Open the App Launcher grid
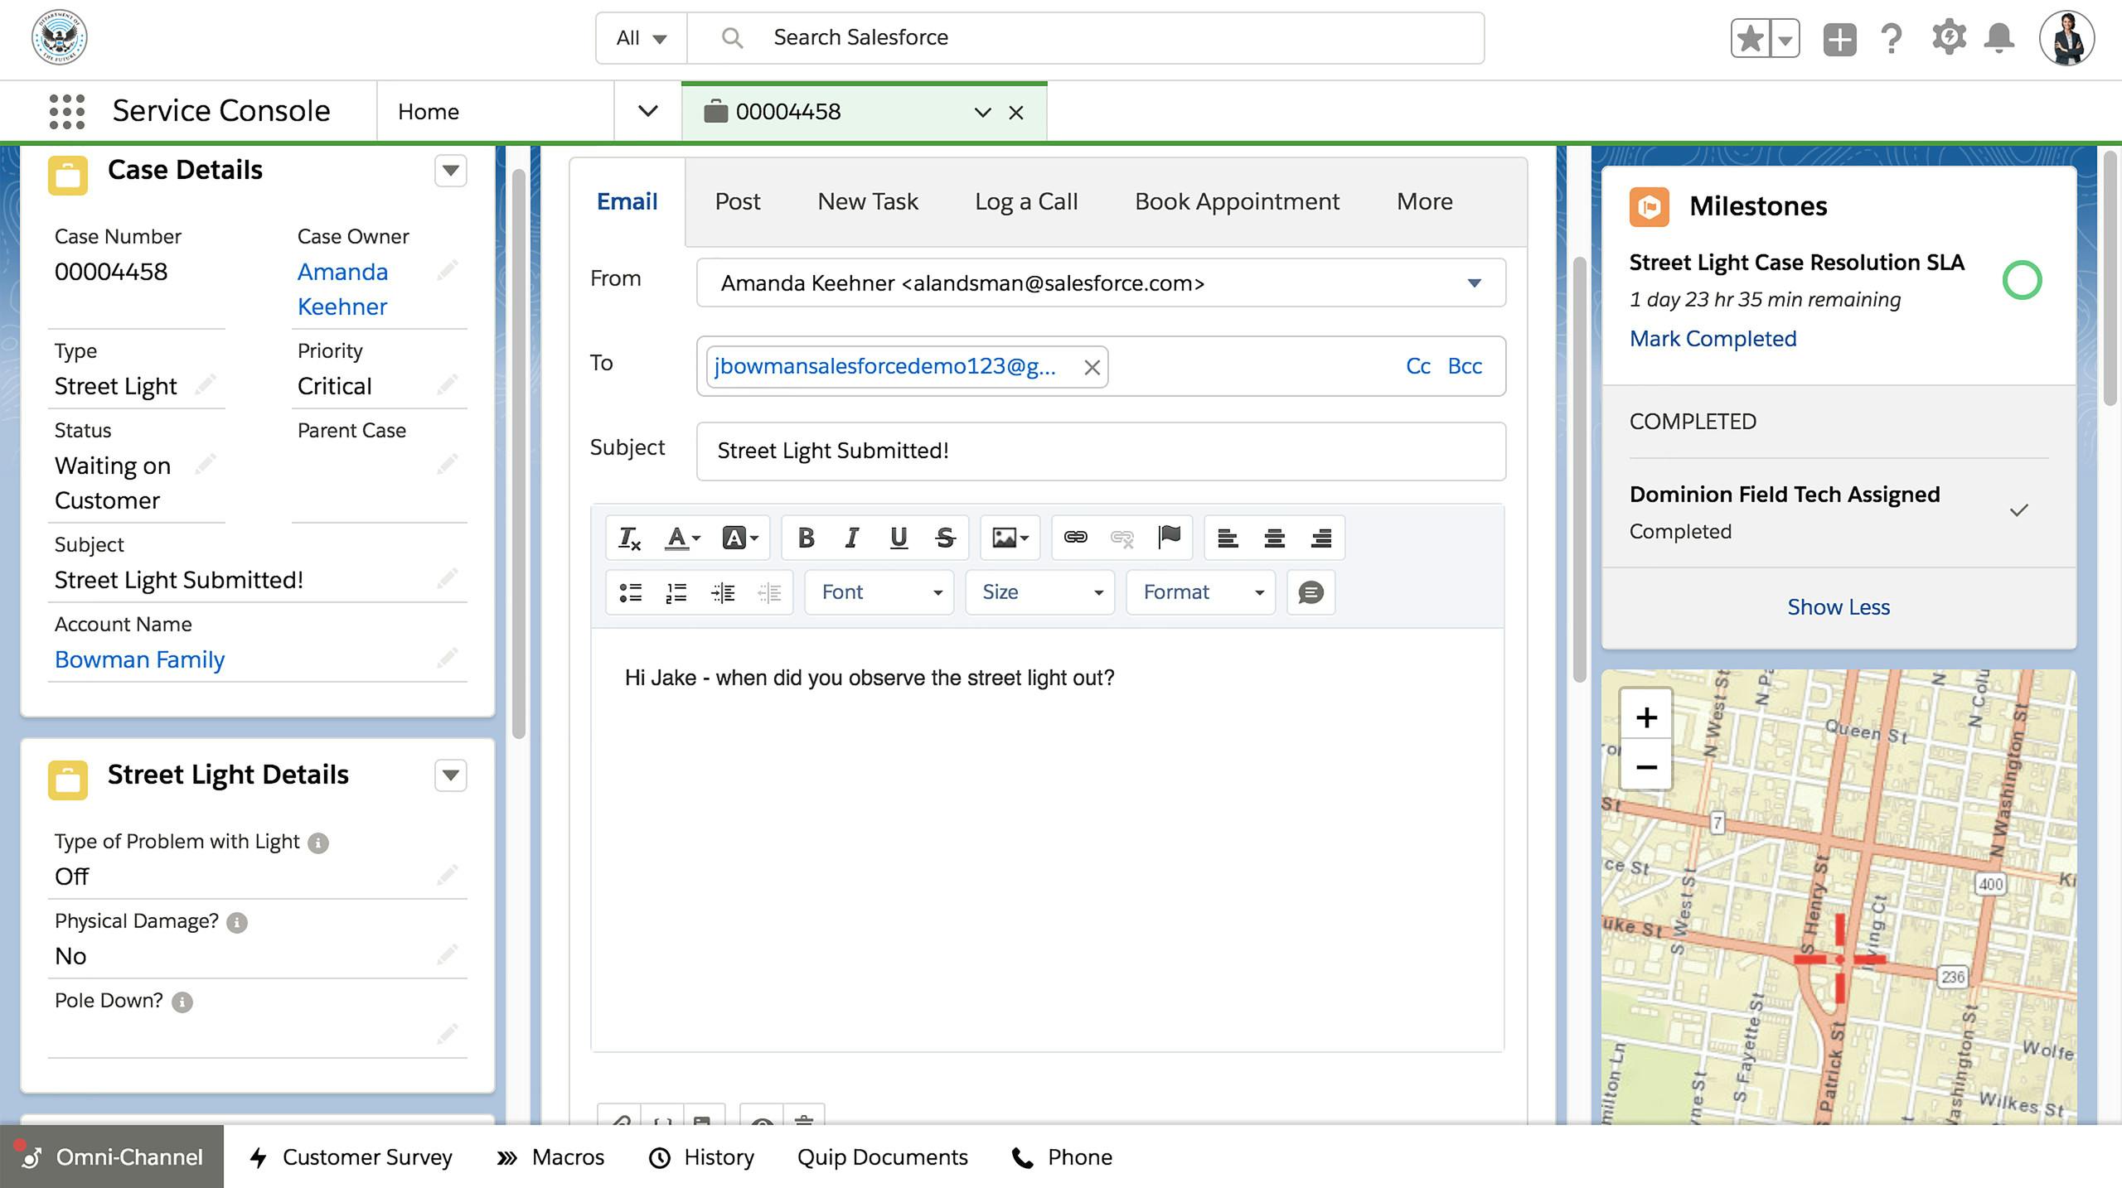2122x1188 pixels. [67, 111]
